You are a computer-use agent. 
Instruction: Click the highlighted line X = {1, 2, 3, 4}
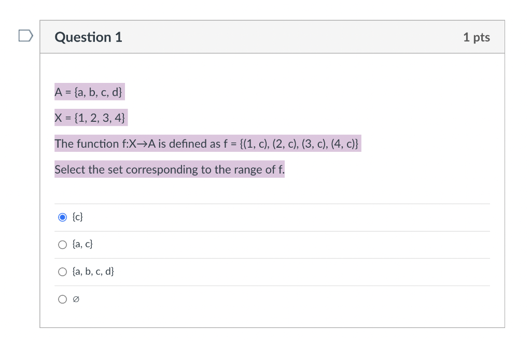(91, 118)
